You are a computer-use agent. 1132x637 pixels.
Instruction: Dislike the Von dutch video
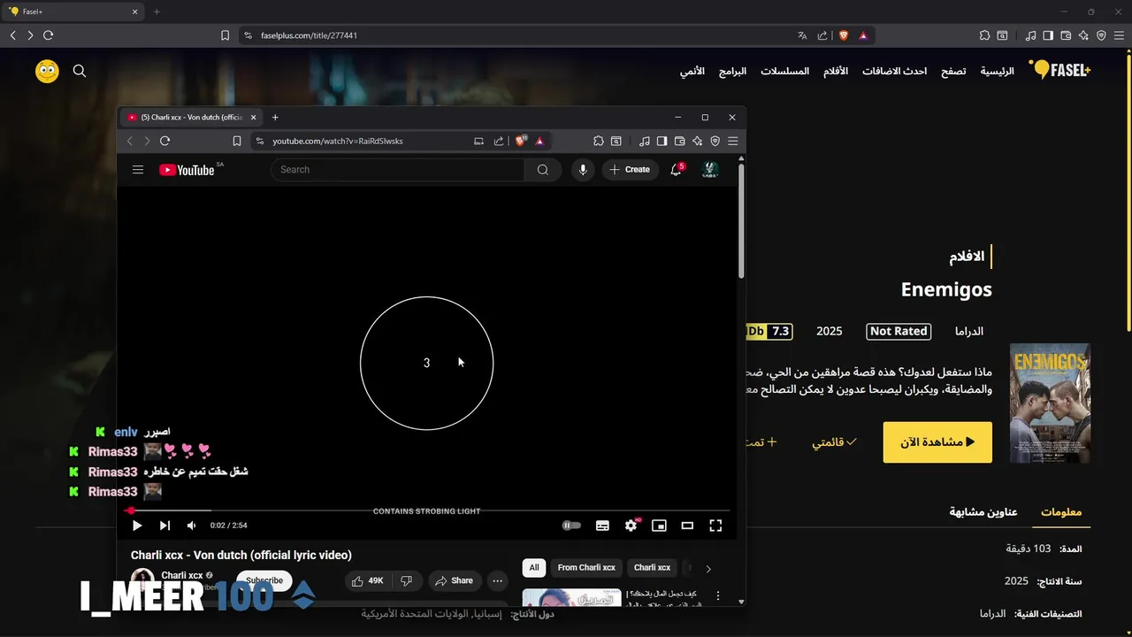click(x=407, y=580)
